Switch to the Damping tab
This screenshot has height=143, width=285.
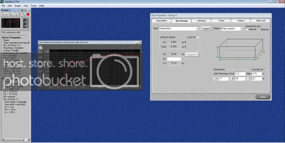[202, 21]
